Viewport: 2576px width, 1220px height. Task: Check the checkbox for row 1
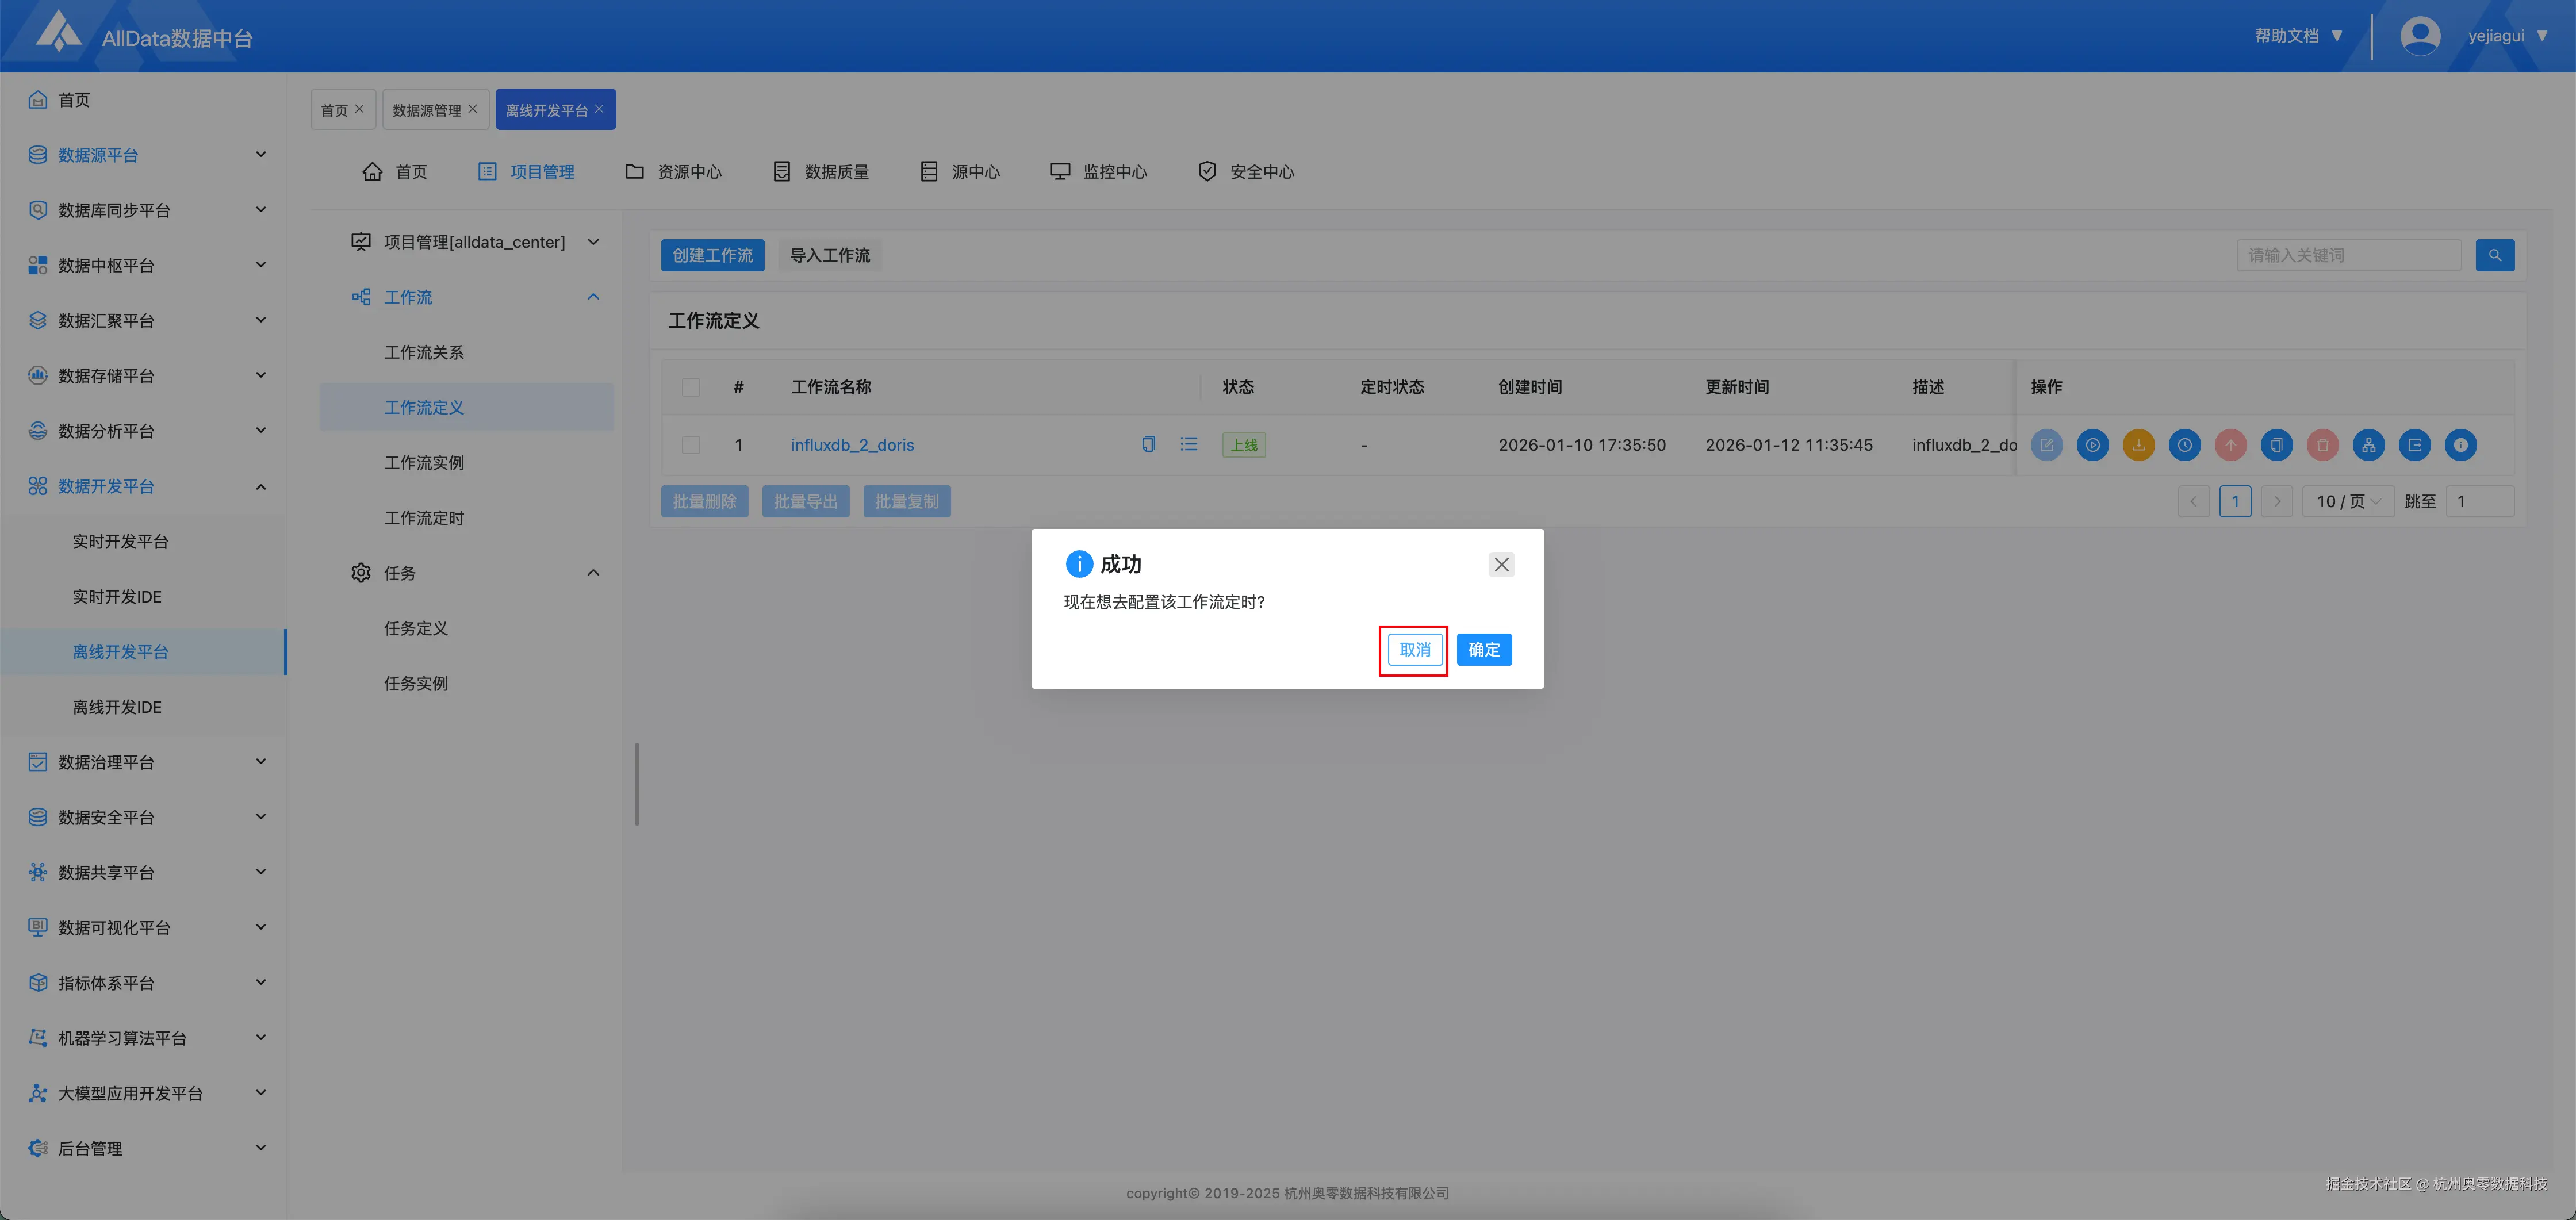pos(691,445)
